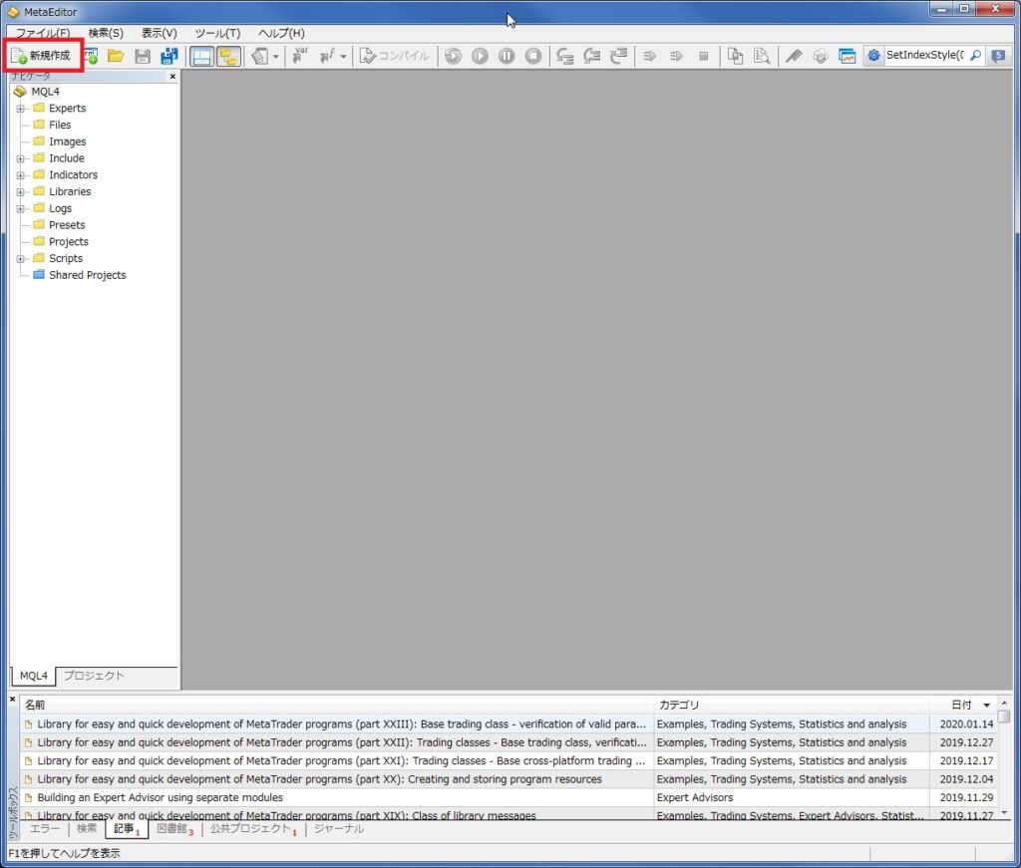
Task: Select the Images folder in Navigator
Action: [67, 142]
